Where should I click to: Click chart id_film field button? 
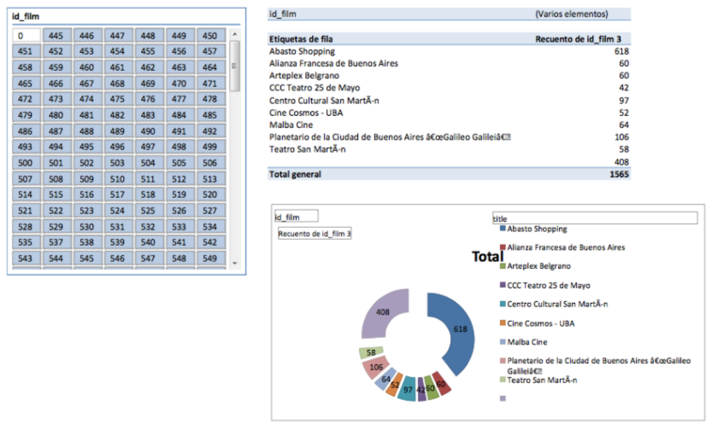[297, 217]
